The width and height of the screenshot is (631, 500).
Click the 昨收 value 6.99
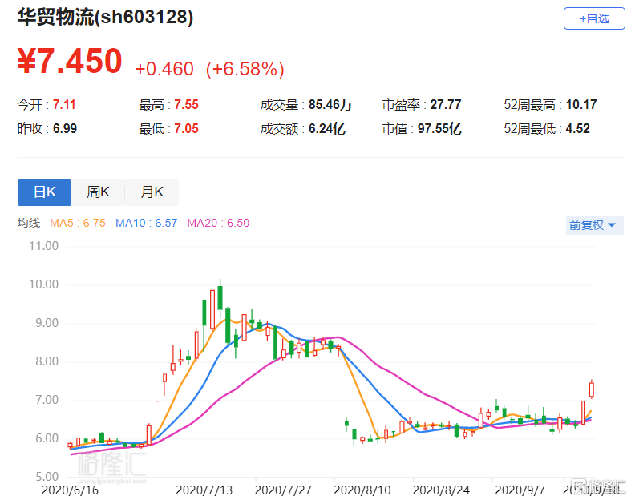pos(64,129)
